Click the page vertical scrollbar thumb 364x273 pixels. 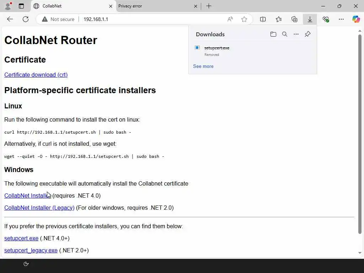tap(360, 134)
